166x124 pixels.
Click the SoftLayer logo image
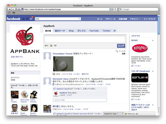tap(140, 78)
